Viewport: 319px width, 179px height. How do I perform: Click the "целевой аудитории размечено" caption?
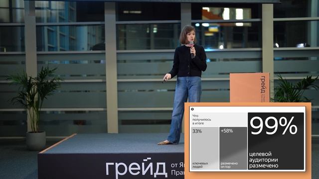tap(264, 160)
